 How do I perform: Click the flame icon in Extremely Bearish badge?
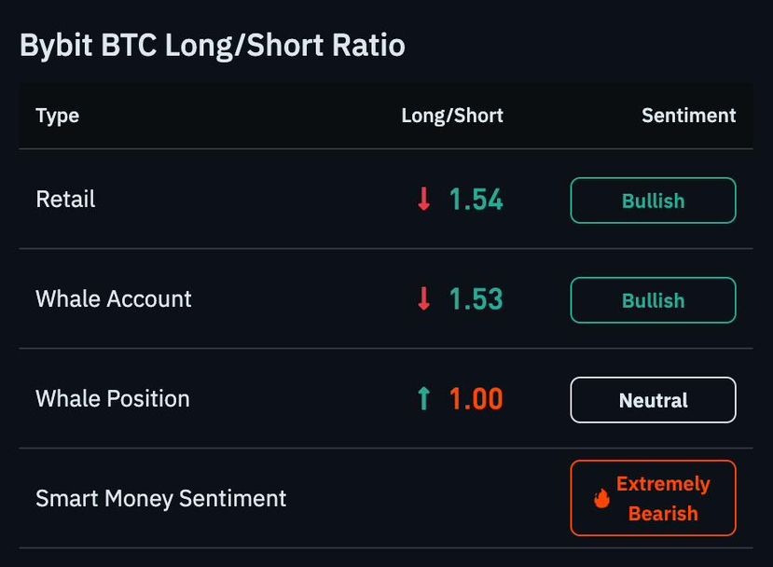point(601,498)
